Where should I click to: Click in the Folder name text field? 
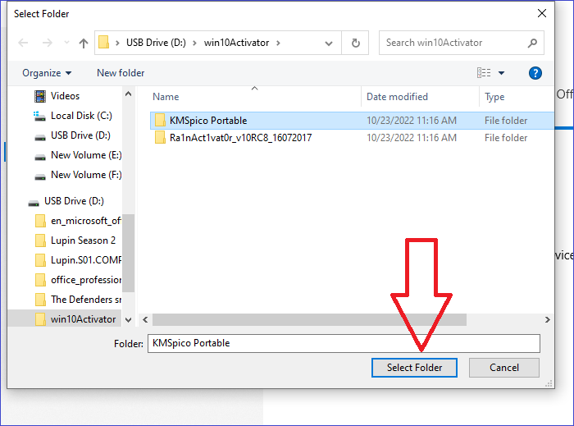click(x=343, y=343)
